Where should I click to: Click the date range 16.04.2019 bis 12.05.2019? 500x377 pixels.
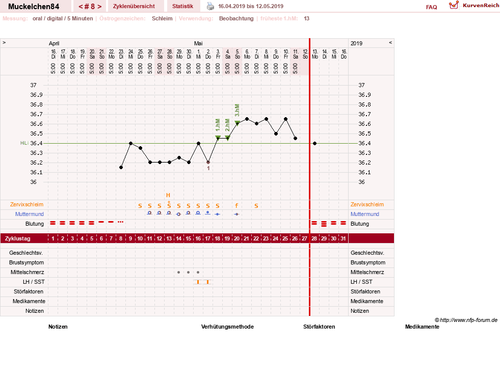[251, 7]
